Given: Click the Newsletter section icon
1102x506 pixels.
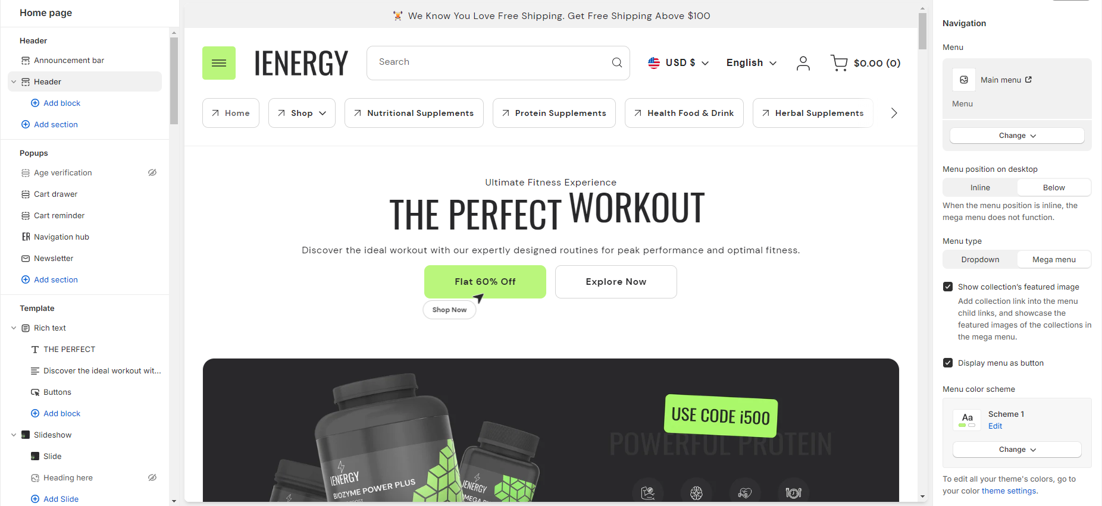Looking at the screenshot, I should 26,259.
